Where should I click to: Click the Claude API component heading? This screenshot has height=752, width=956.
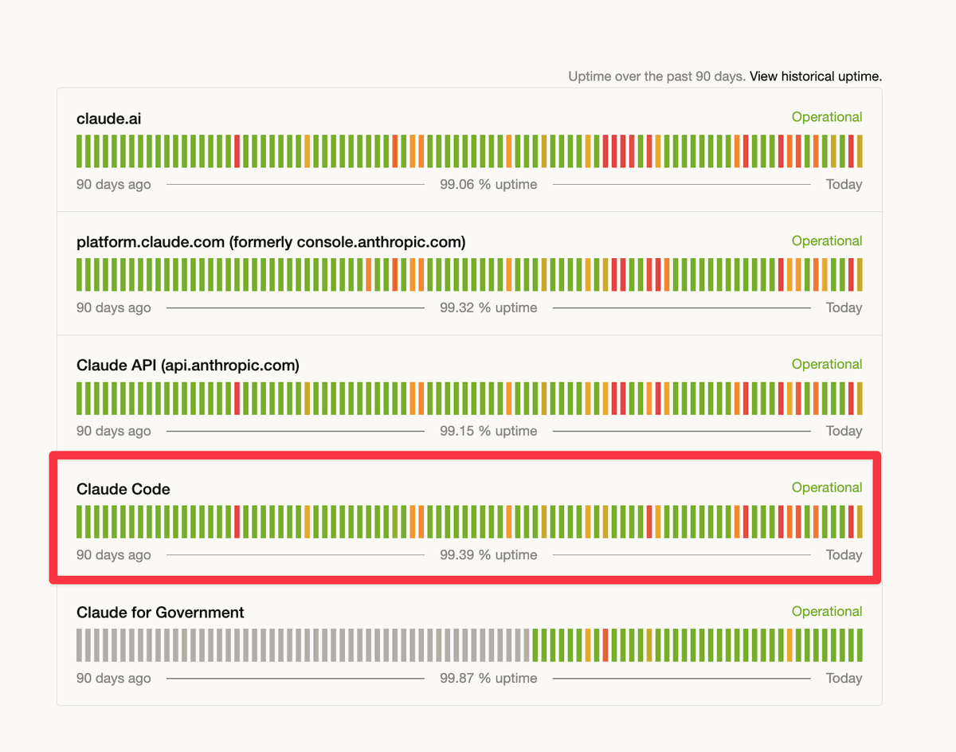coord(188,366)
